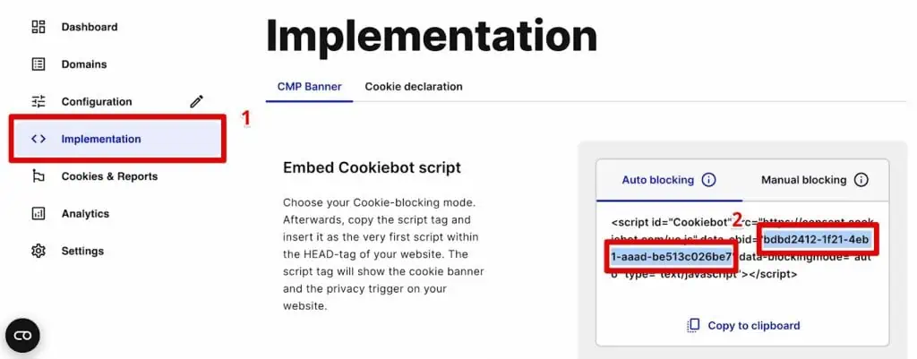Viewport: 917px width, 359px height.
Task: Switch to the Cookie declaration tab
Action: point(414,87)
